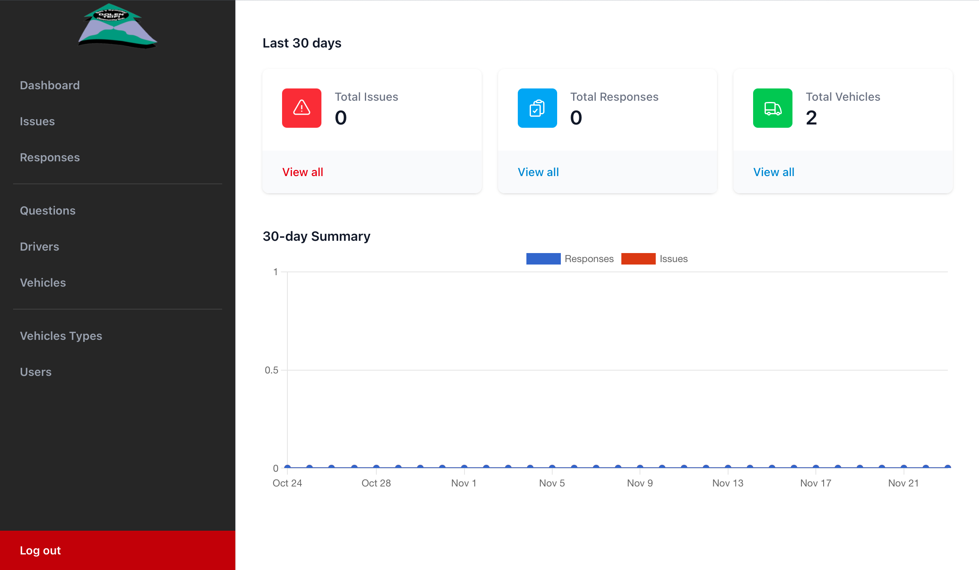Click the blue clipboard responses icon
This screenshot has width=979, height=570.
(537, 108)
